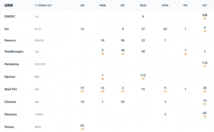Click the 亚太 column header
214x132 pixels.
tap(204, 5)
